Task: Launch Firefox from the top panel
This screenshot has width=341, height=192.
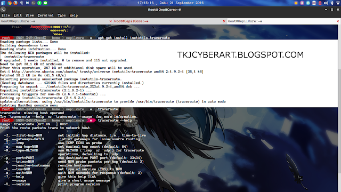Action: tap(15, 3)
